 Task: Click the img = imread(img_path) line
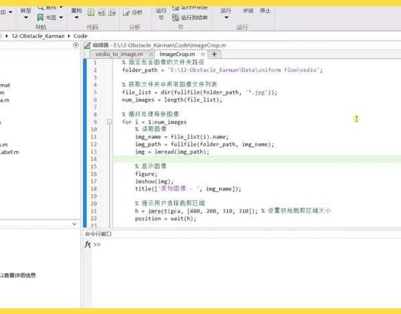[x=172, y=152]
